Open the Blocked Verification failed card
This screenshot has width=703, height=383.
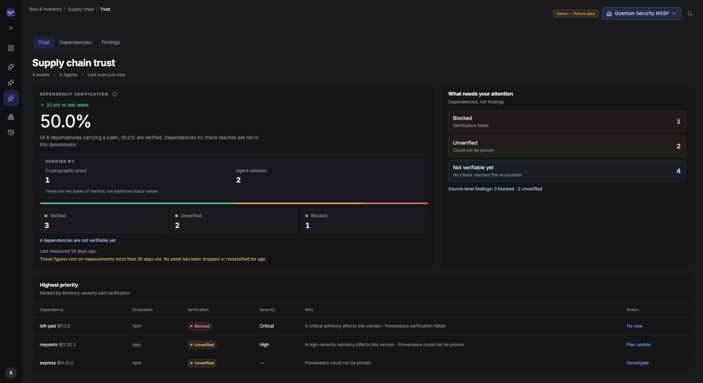click(x=567, y=122)
